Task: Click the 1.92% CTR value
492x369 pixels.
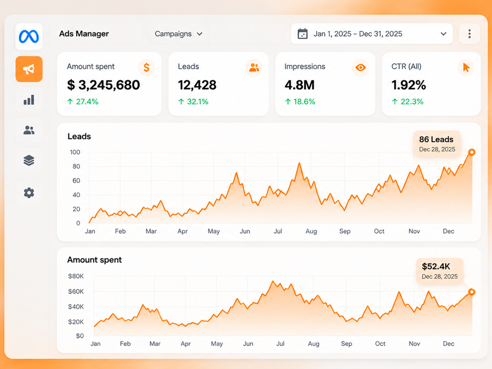Action: [x=409, y=85]
